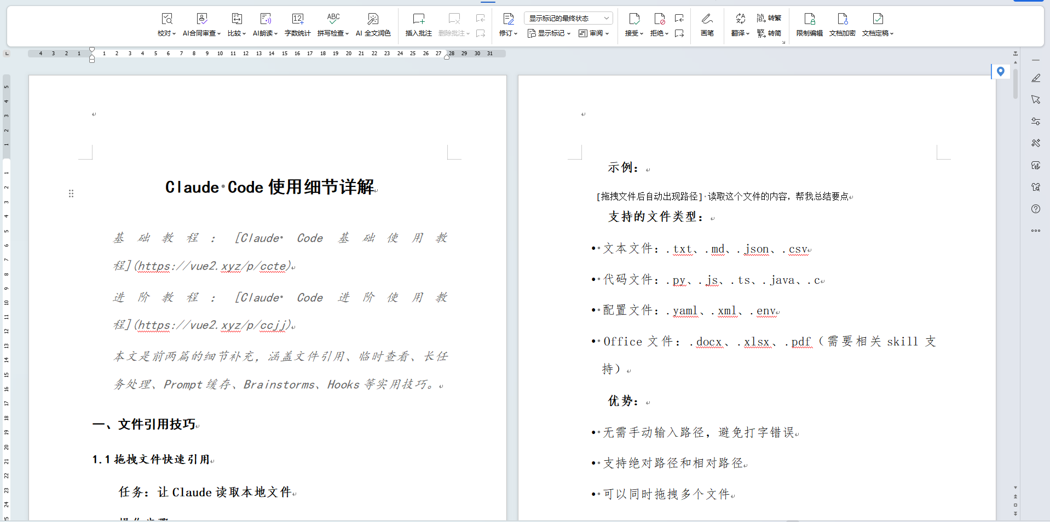Viewport: 1050px width, 522px height.
Task: Open help from the sidebar question mark
Action: click(1036, 209)
